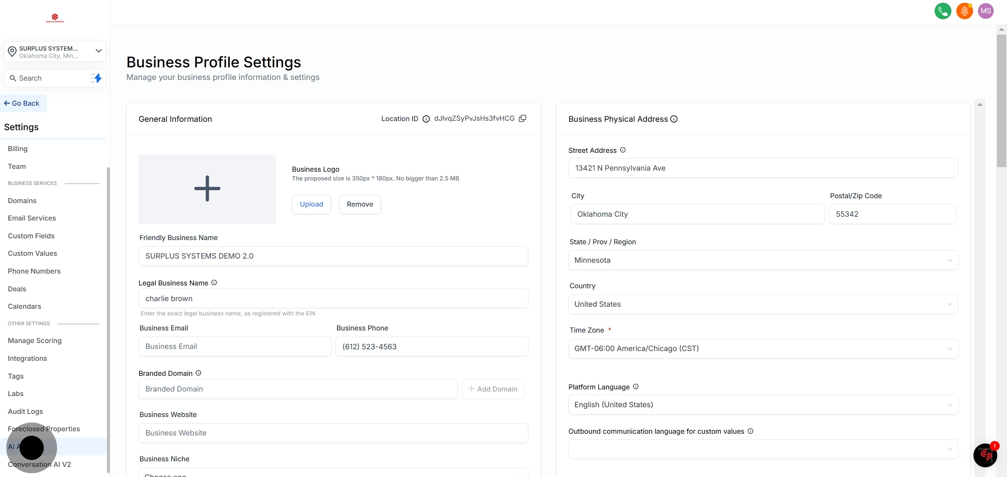Viewport: 1007px width, 477px height.
Task: Open the State dropdown showing Minnesota
Action: 763,260
